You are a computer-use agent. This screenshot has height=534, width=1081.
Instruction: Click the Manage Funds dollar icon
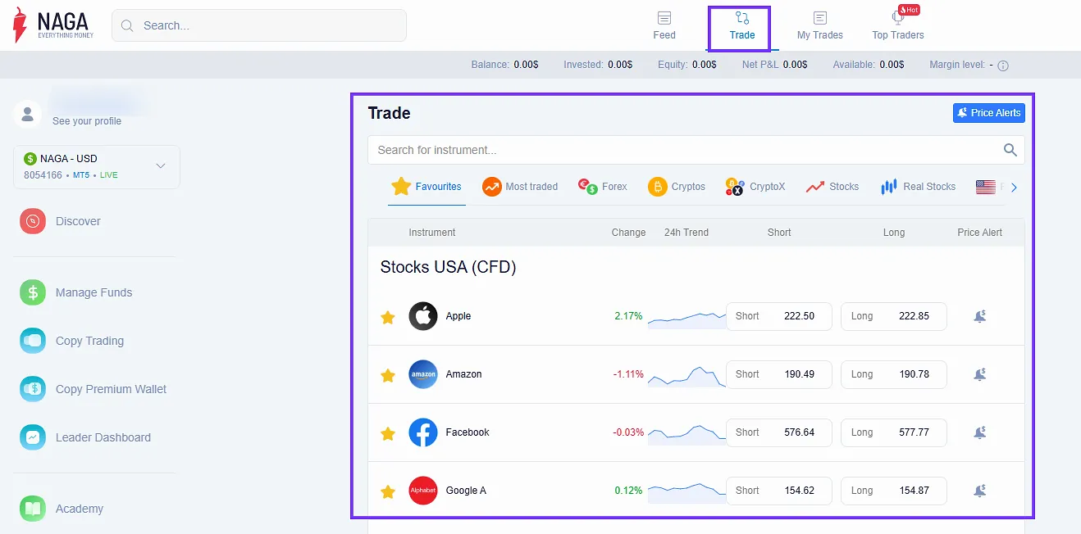tap(33, 292)
